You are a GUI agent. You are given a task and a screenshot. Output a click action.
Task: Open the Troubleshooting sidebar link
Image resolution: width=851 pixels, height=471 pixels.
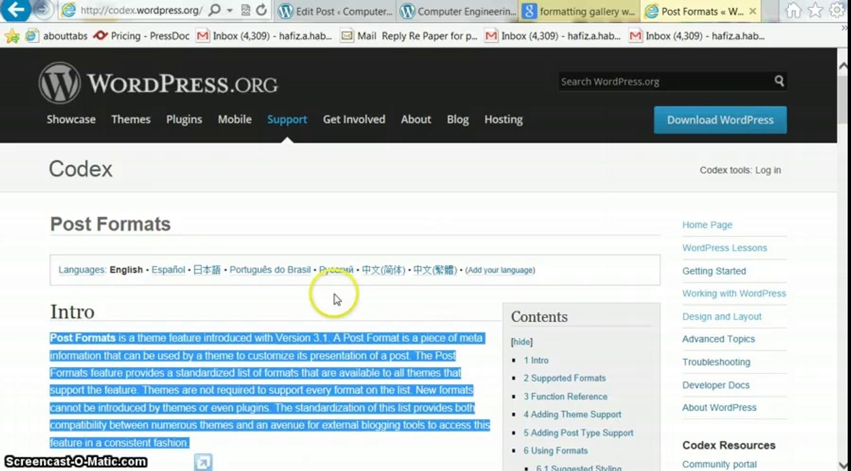pyautogui.click(x=716, y=362)
